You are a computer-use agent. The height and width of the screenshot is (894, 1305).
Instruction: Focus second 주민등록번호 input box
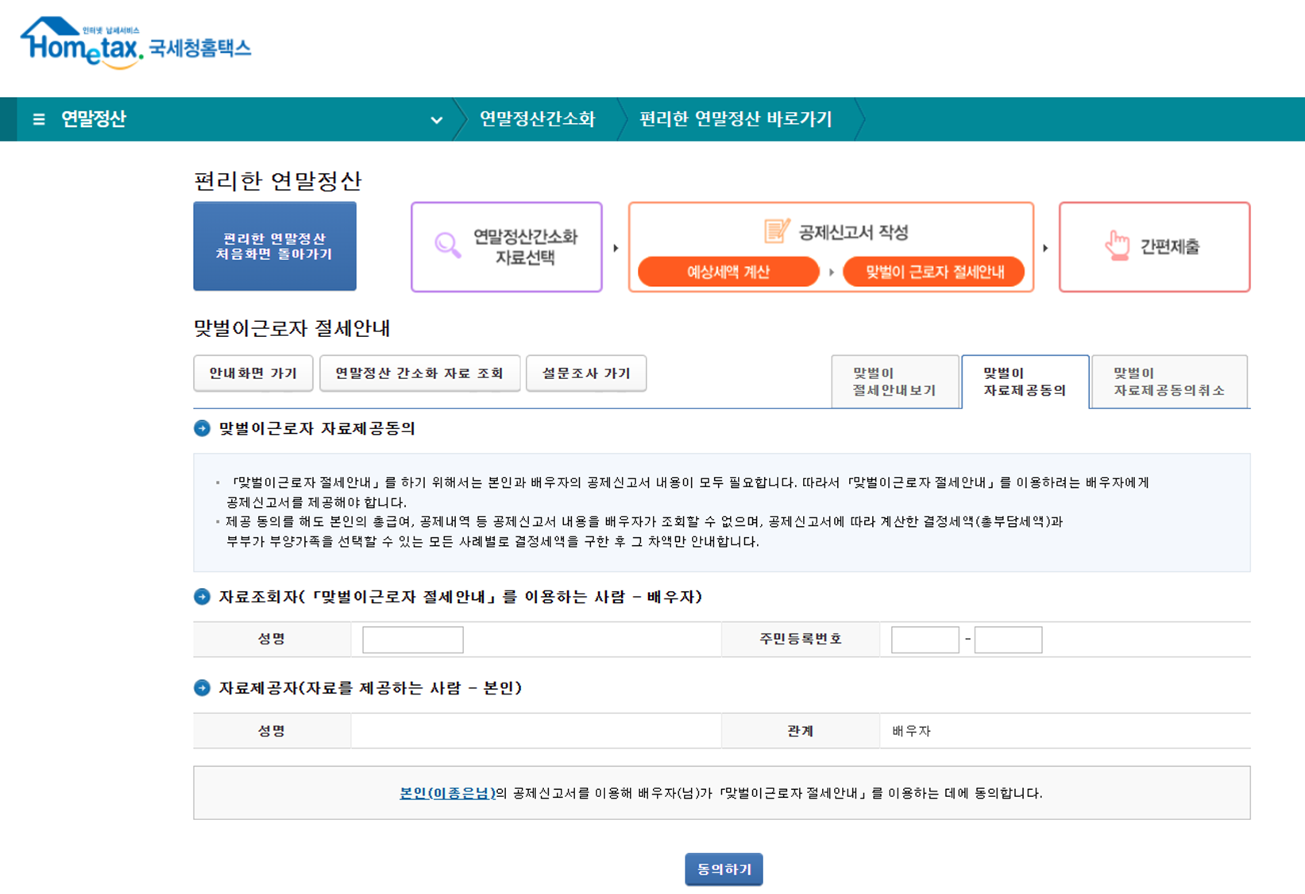[x=1009, y=640]
